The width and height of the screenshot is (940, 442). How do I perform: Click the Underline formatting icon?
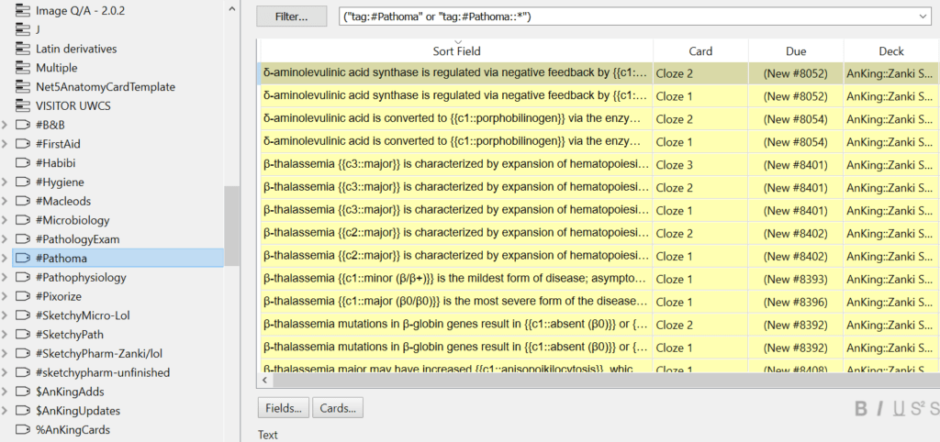pyautogui.click(x=899, y=409)
